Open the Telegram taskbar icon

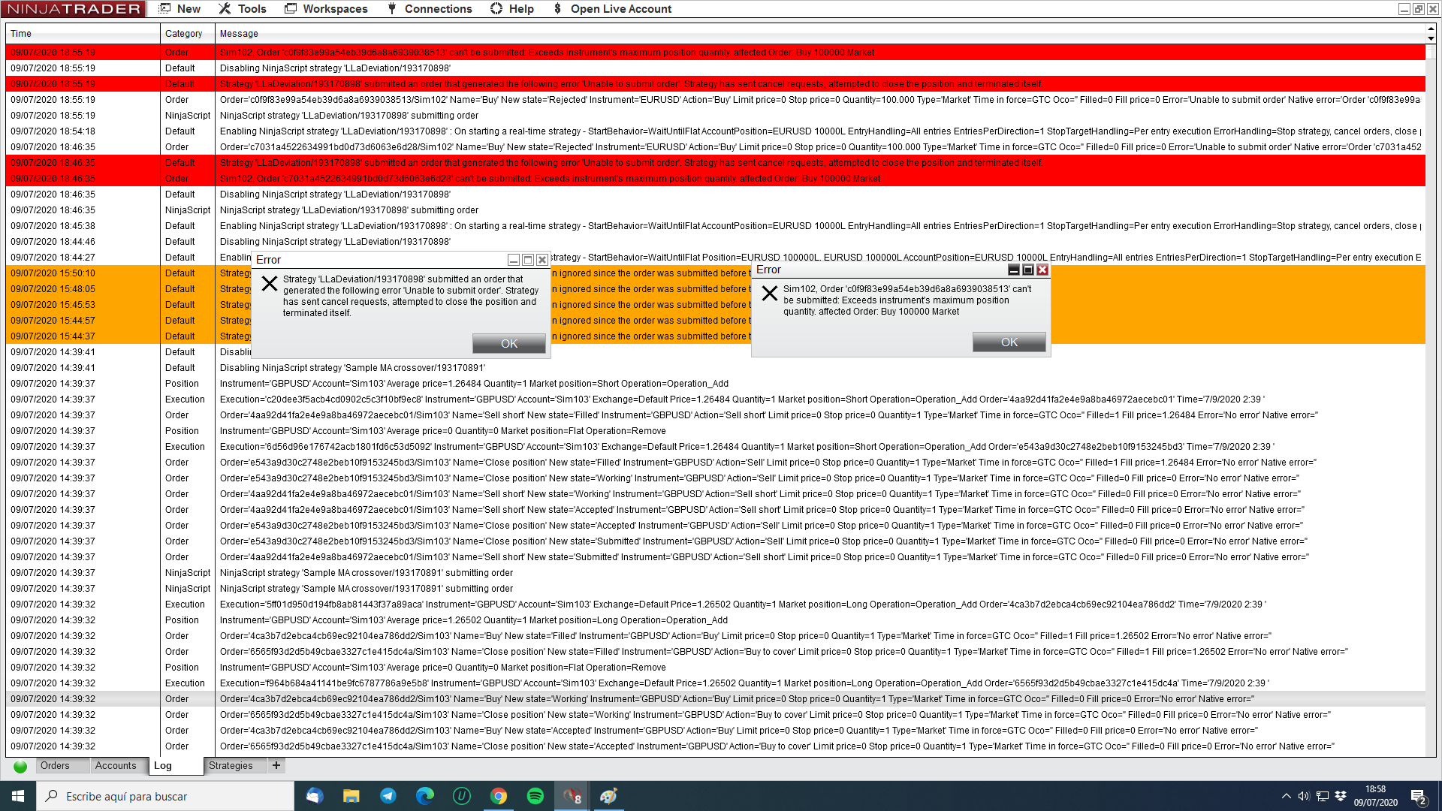[x=388, y=796]
